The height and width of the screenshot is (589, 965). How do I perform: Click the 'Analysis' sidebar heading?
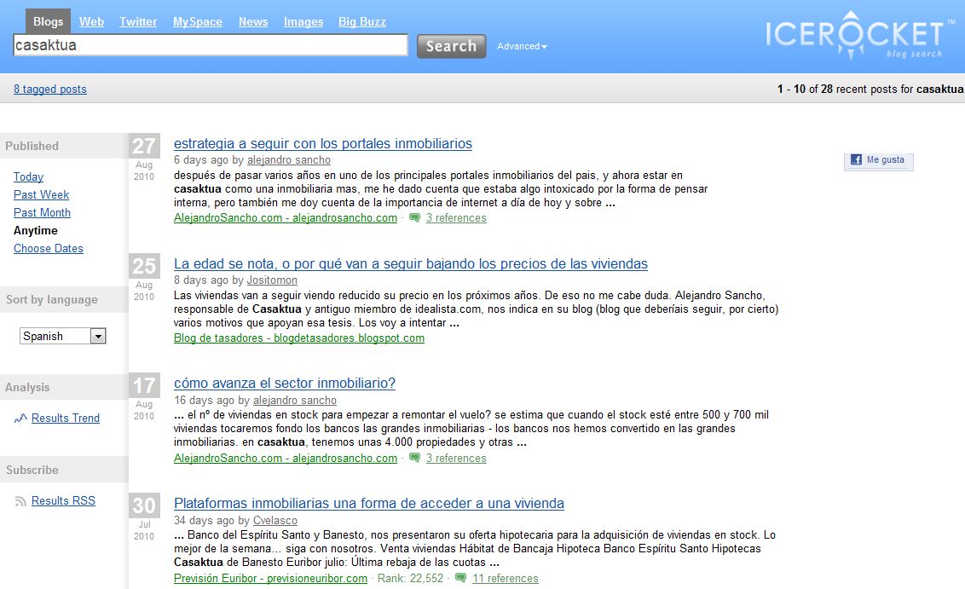[x=27, y=387]
